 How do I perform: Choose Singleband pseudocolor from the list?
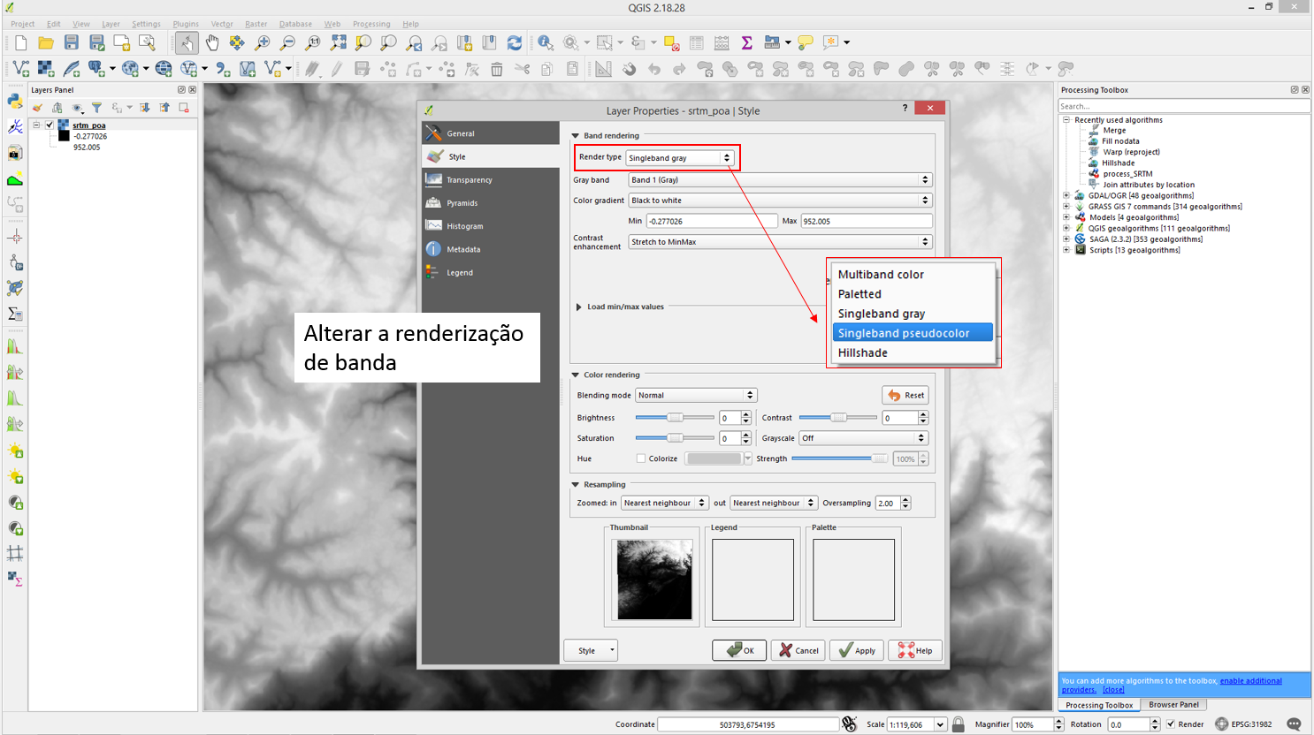(904, 333)
